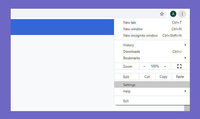Expand the Help submenu arrow
This screenshot has width=200, height=119.
(x=185, y=91)
